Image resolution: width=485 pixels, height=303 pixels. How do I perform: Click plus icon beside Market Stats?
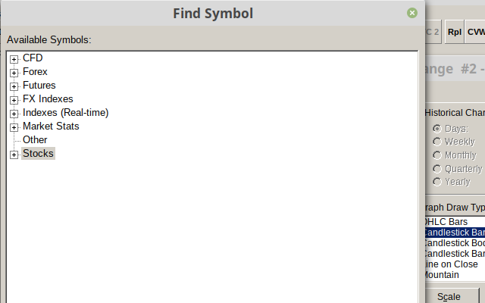click(14, 127)
